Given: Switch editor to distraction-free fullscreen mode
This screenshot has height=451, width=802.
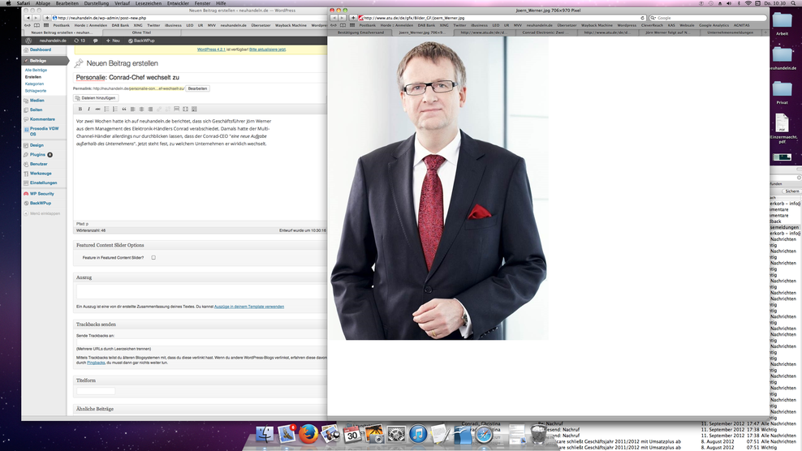Looking at the screenshot, I should [185, 109].
